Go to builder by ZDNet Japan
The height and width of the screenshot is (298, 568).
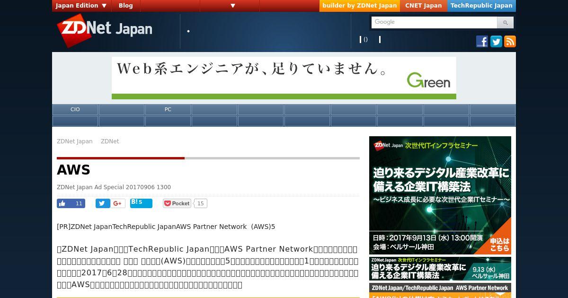(360, 6)
